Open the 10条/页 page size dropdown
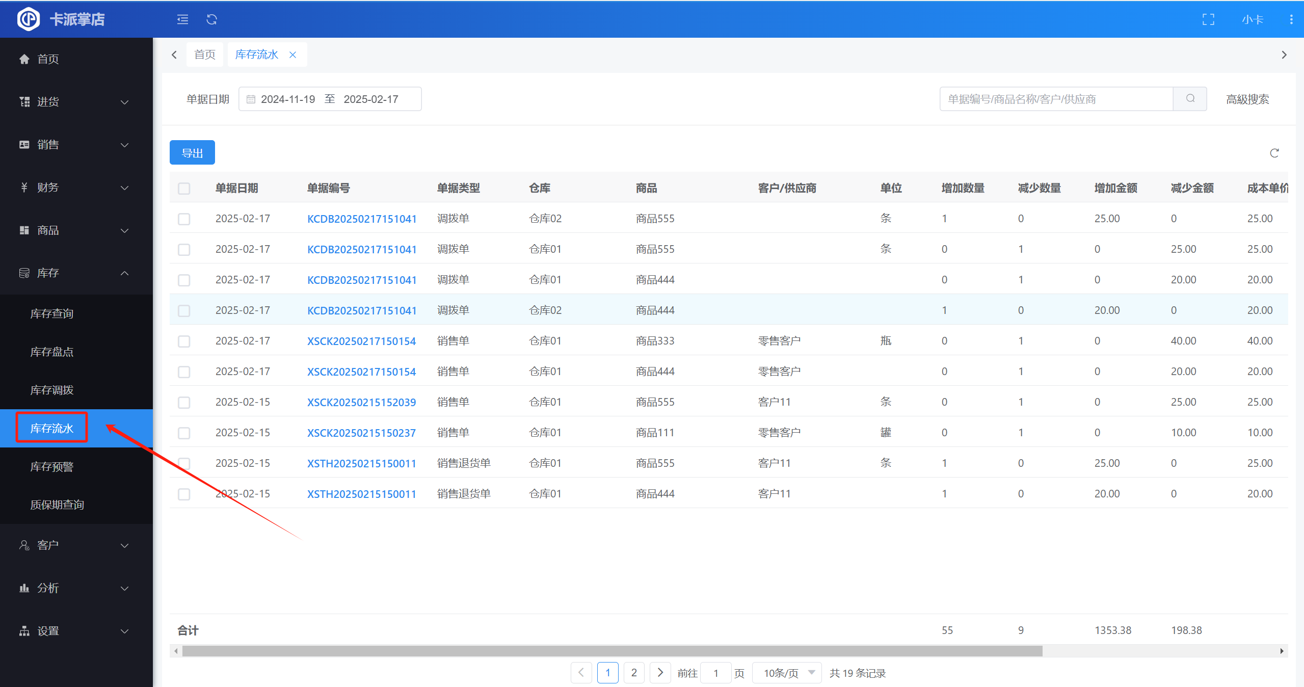Screen dimensions: 1304x687 pyautogui.click(x=787, y=673)
